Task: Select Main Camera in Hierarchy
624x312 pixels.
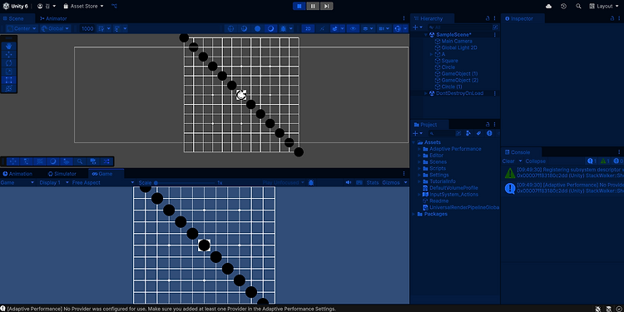Action: pyautogui.click(x=457, y=41)
